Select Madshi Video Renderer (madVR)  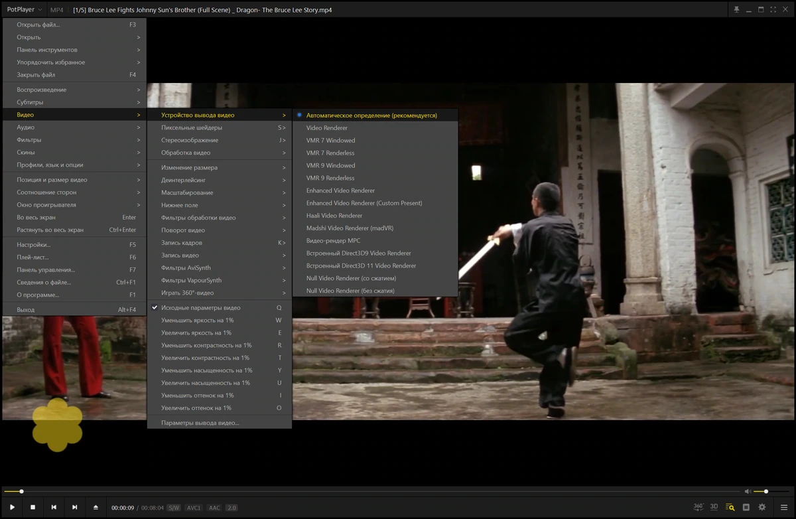click(x=375, y=228)
